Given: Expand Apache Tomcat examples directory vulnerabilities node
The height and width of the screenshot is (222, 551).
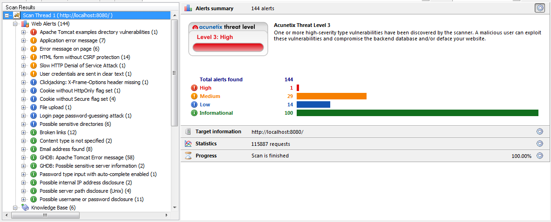Looking at the screenshot, I should [x=24, y=32].
